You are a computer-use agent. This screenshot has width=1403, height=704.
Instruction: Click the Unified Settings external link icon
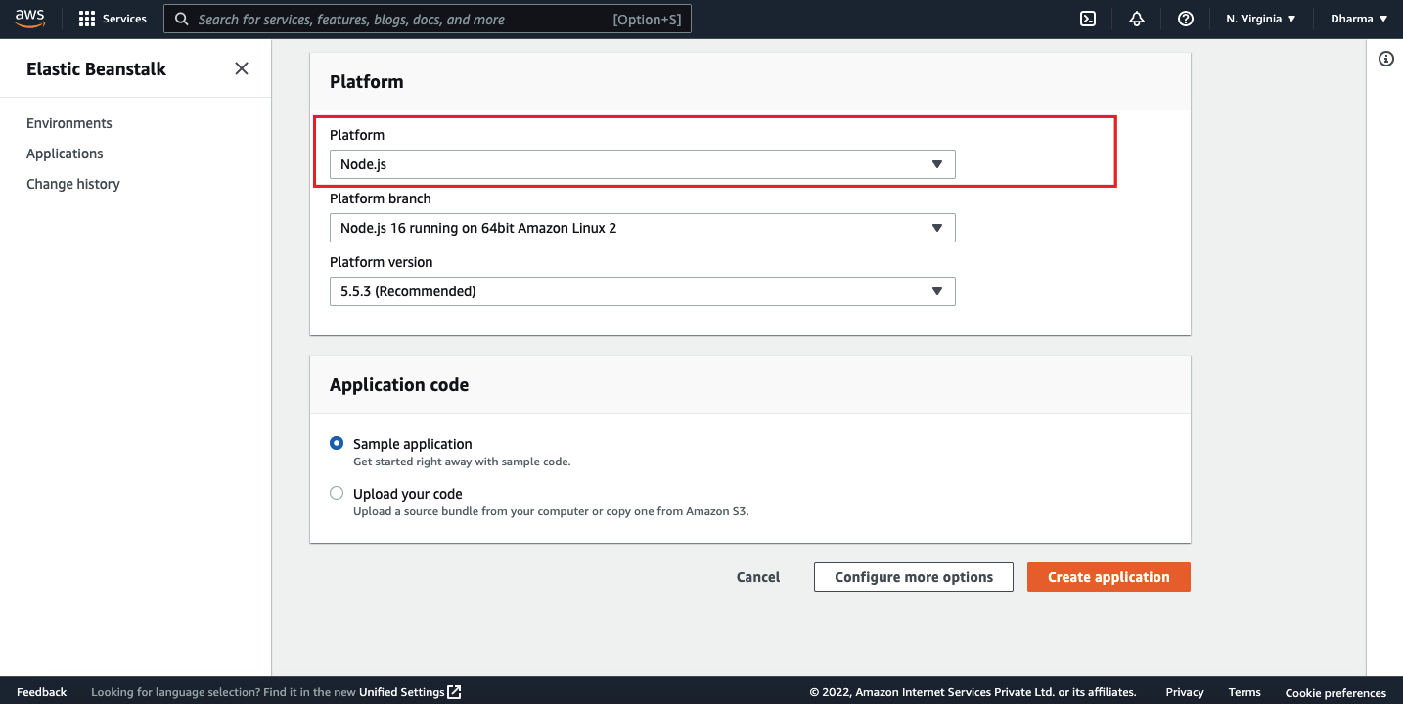coord(454,692)
